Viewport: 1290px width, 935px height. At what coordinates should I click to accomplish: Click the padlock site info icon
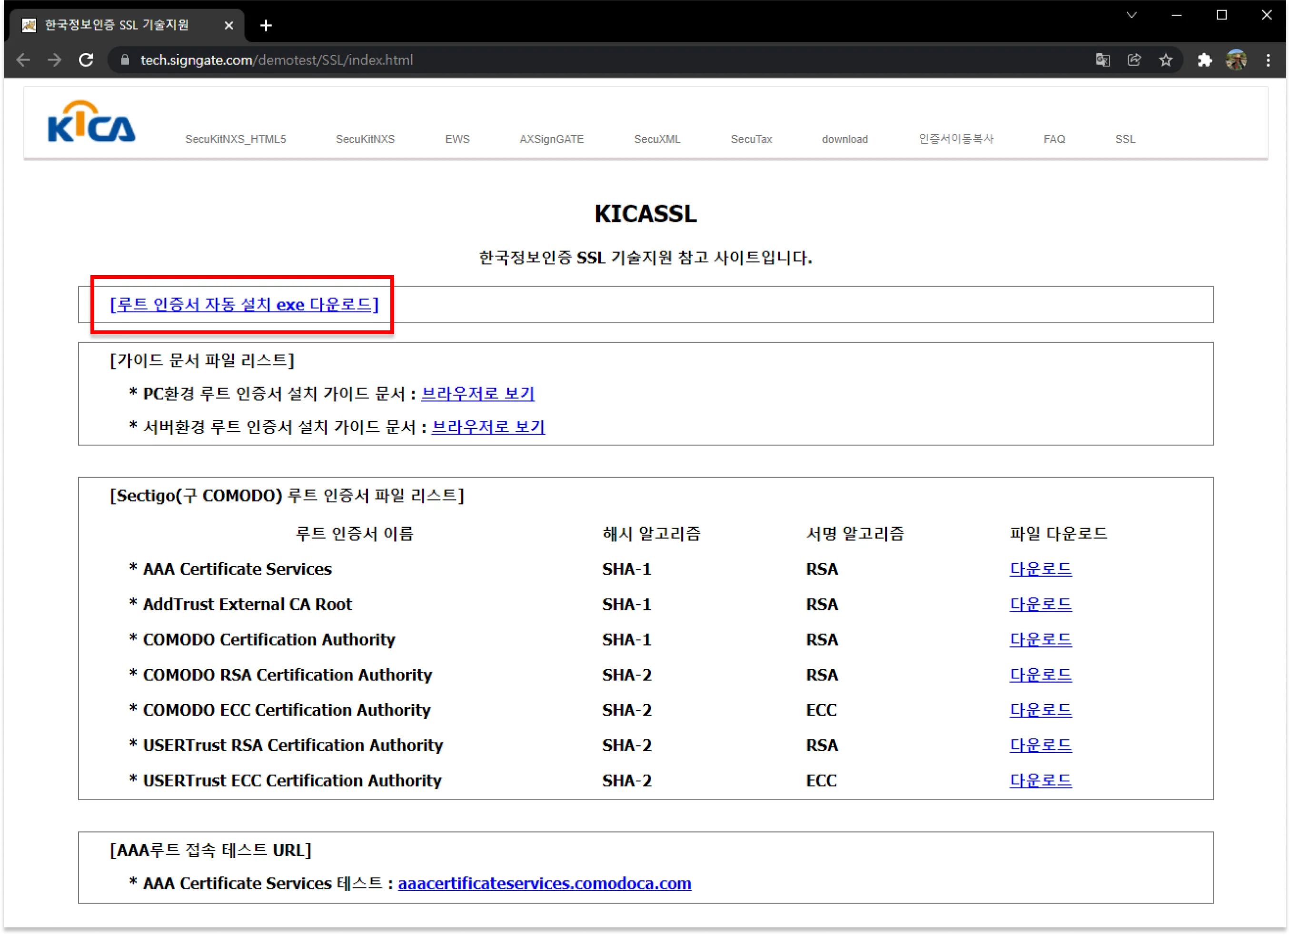125,60
